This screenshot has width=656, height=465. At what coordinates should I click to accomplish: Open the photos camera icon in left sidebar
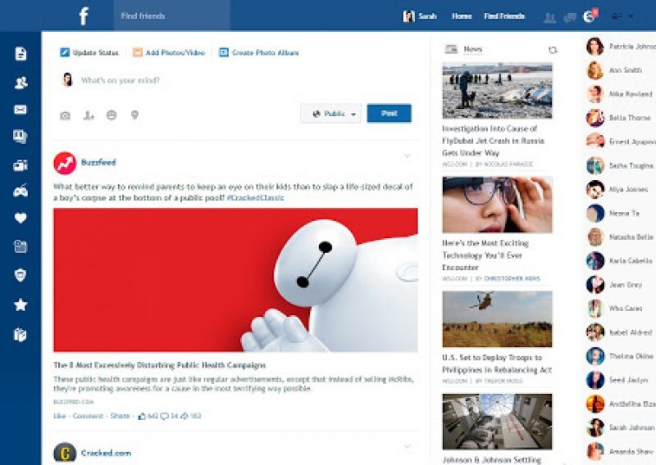(x=20, y=165)
